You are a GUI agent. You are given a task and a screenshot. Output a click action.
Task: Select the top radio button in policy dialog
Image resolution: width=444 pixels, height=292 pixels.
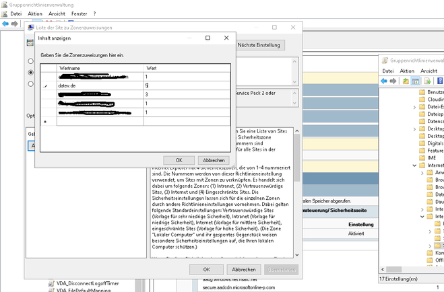tap(30, 59)
